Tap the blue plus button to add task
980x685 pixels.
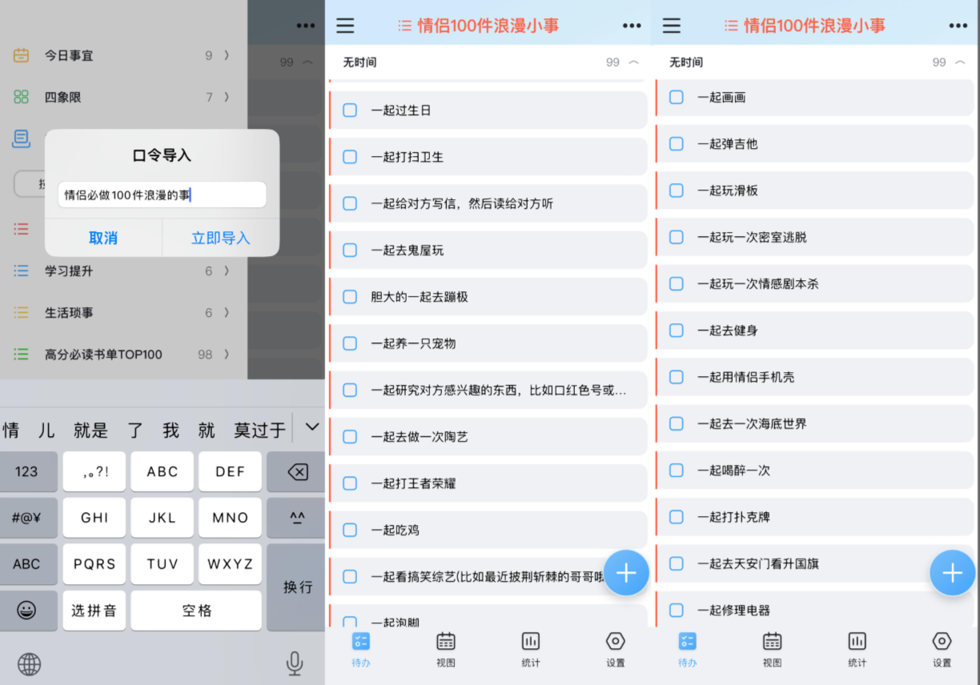627,573
